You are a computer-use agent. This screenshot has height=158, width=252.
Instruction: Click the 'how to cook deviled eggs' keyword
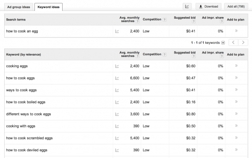coord(27,150)
